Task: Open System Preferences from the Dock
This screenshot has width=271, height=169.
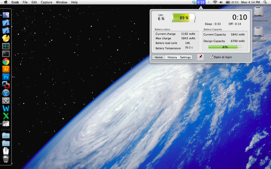Action: (x=6, y=100)
